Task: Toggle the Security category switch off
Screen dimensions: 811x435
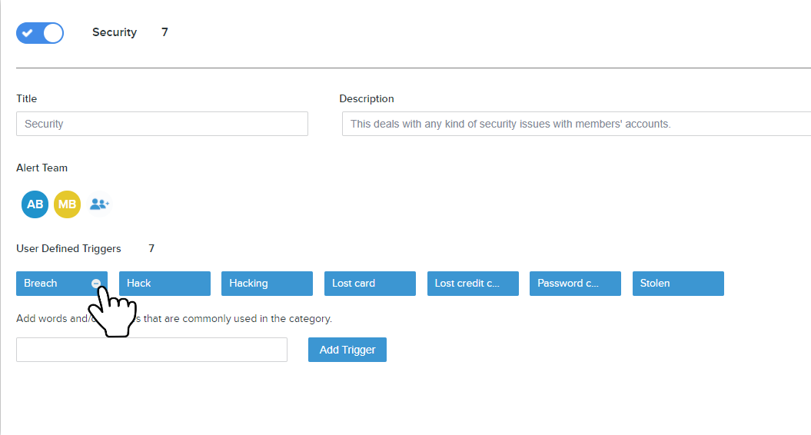Action: point(40,33)
